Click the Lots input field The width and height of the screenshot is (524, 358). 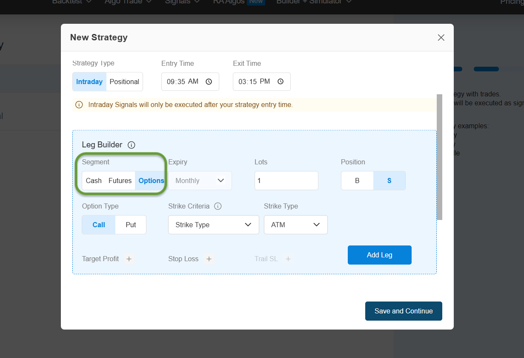pyautogui.click(x=286, y=180)
